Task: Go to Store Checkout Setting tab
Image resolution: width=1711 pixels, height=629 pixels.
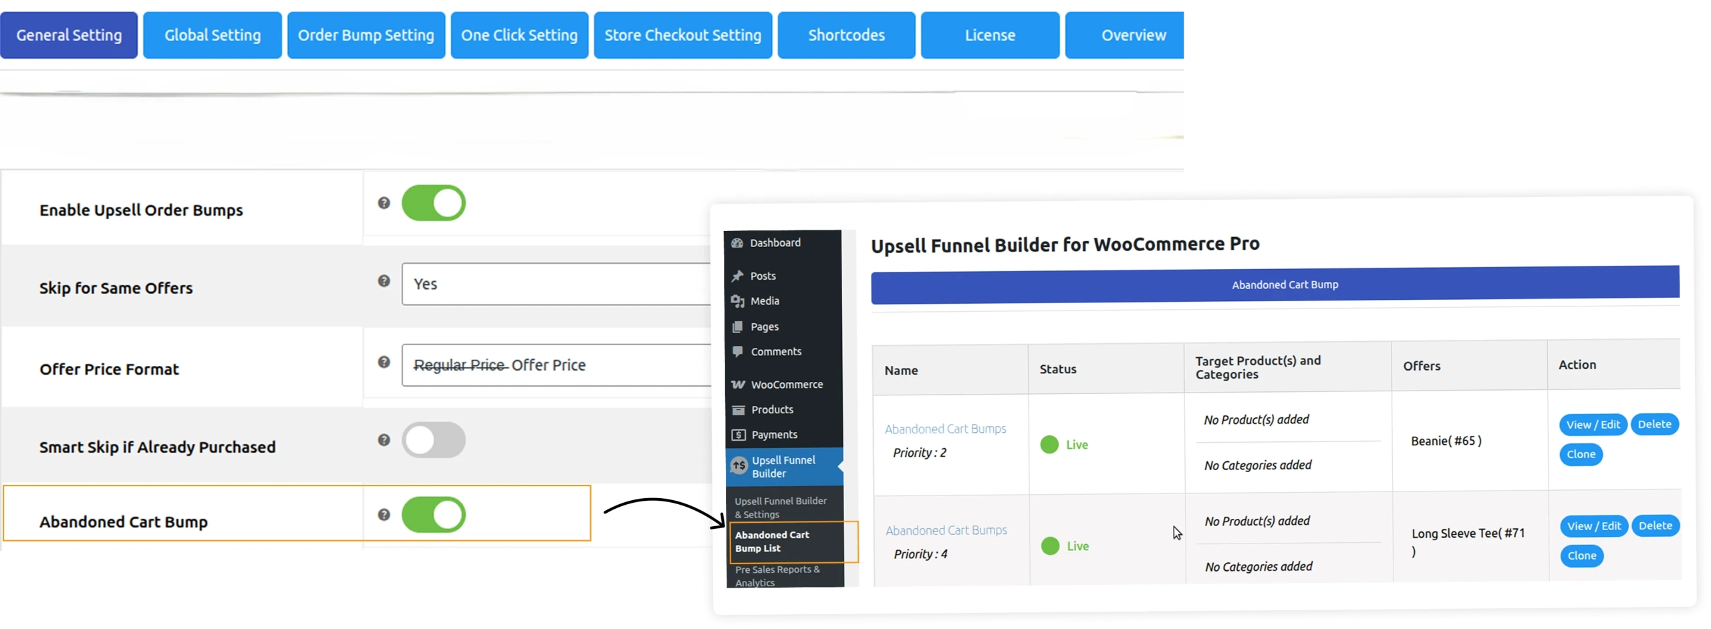Action: tap(682, 35)
